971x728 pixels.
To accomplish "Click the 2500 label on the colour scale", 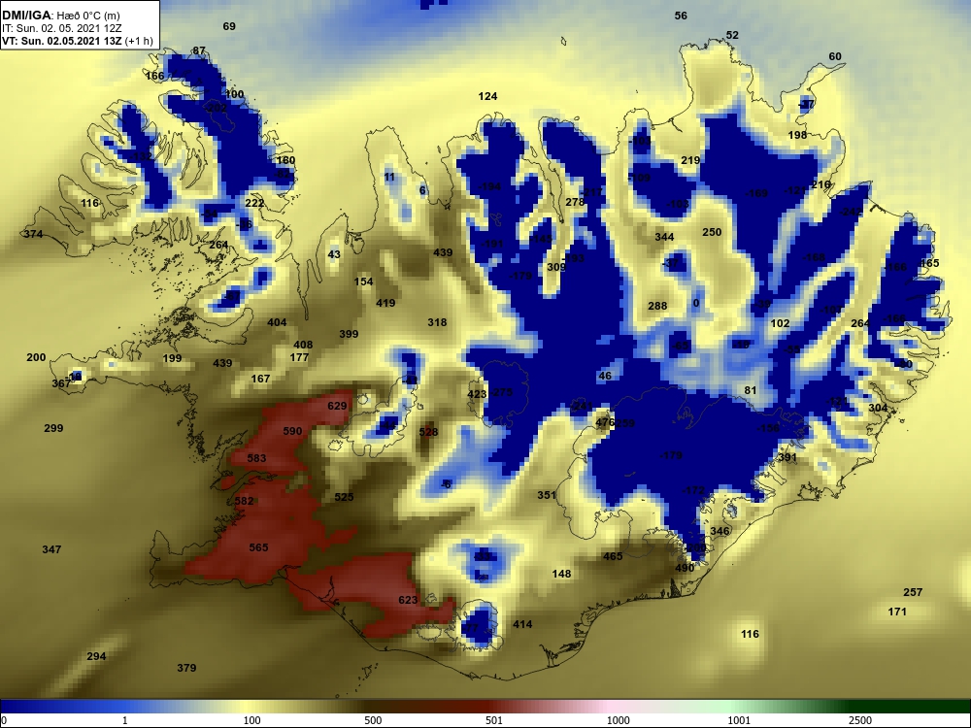I will (860, 720).
